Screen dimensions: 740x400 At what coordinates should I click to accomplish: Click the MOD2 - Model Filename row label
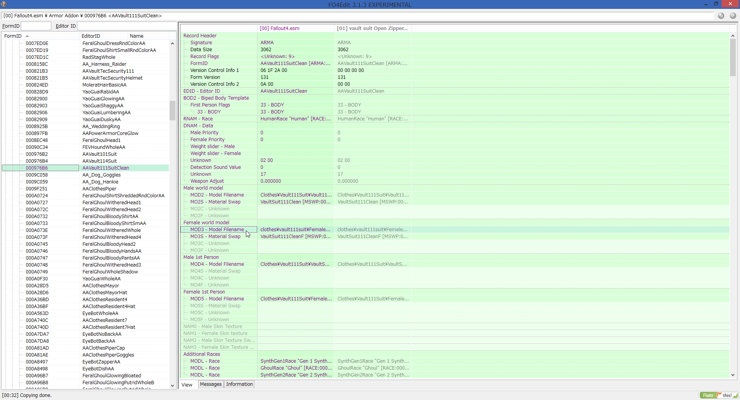pyautogui.click(x=217, y=195)
